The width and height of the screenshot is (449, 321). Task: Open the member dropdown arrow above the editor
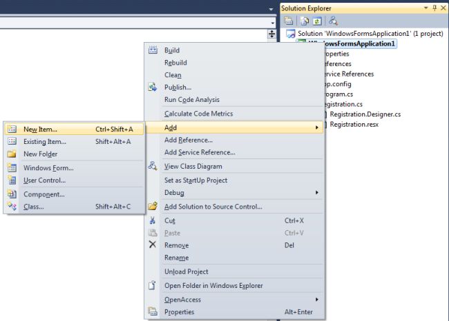273,23
